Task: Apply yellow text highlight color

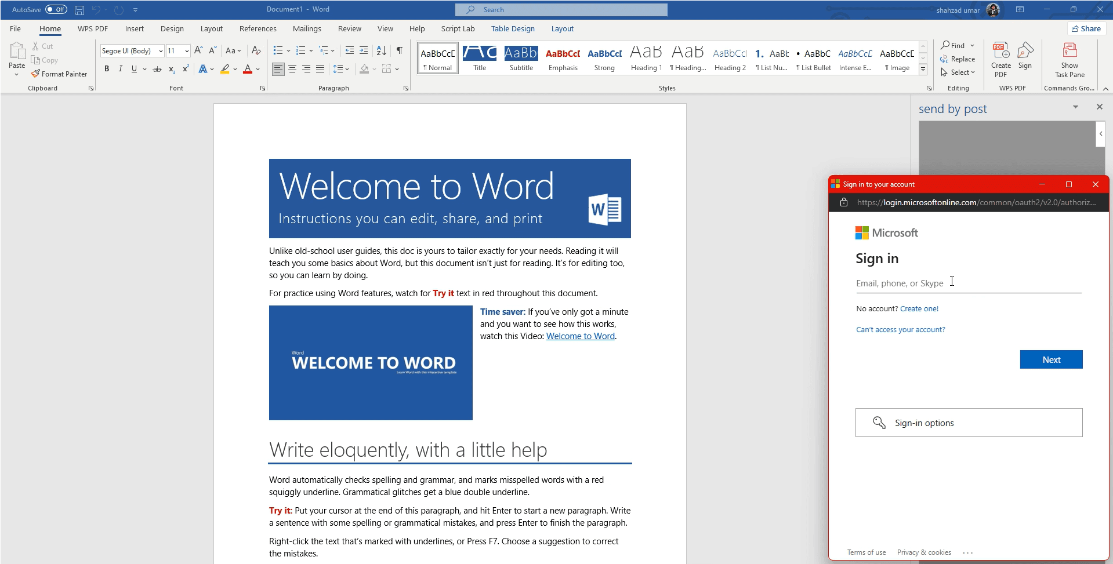Action: click(x=225, y=69)
